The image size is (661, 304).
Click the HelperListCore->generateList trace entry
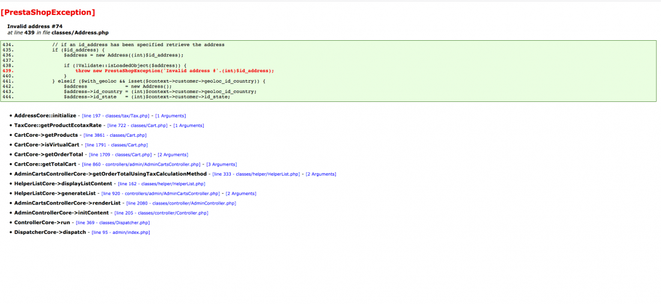(55, 194)
